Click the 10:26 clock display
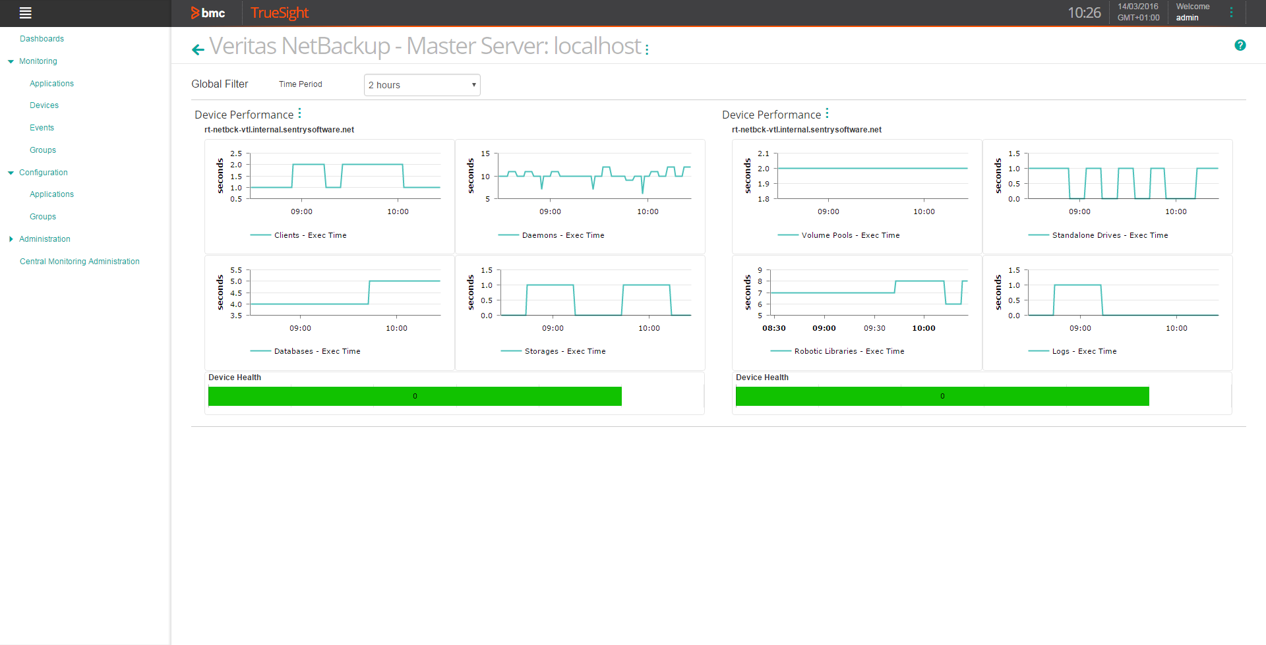The image size is (1266, 645). tap(1085, 13)
